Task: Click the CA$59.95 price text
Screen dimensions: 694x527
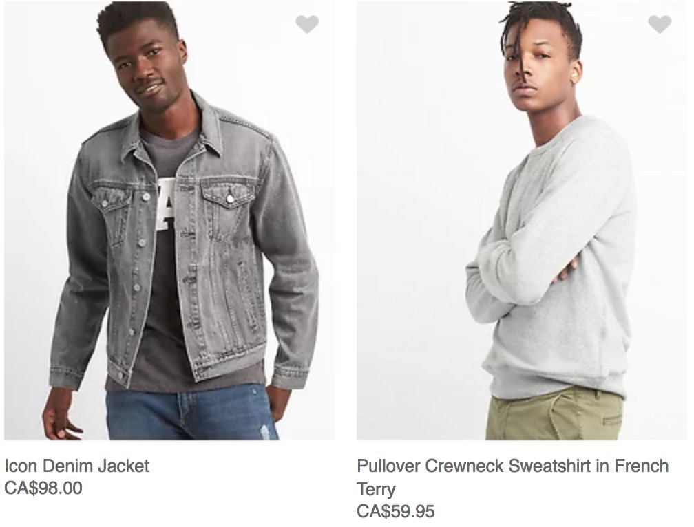Action: tap(396, 512)
